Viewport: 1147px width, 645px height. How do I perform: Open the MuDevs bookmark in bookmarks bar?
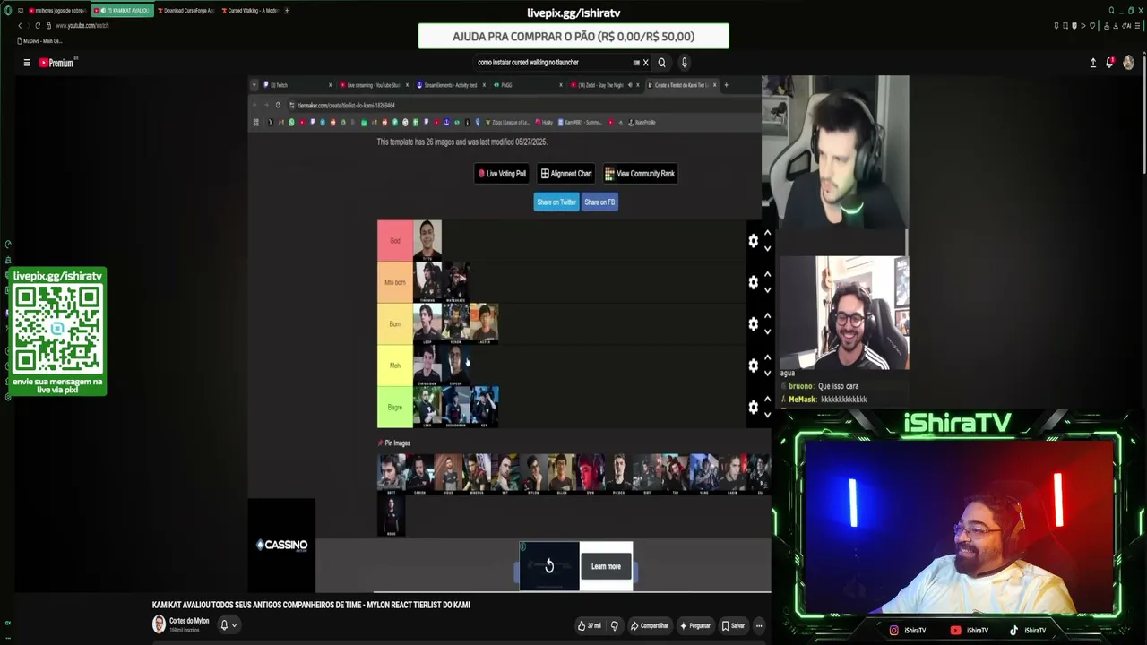(40, 41)
